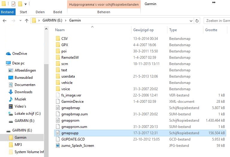Select Hulpprogramma's voor schijfkopiebestanden contextual tab

pyautogui.click(x=104, y=4)
